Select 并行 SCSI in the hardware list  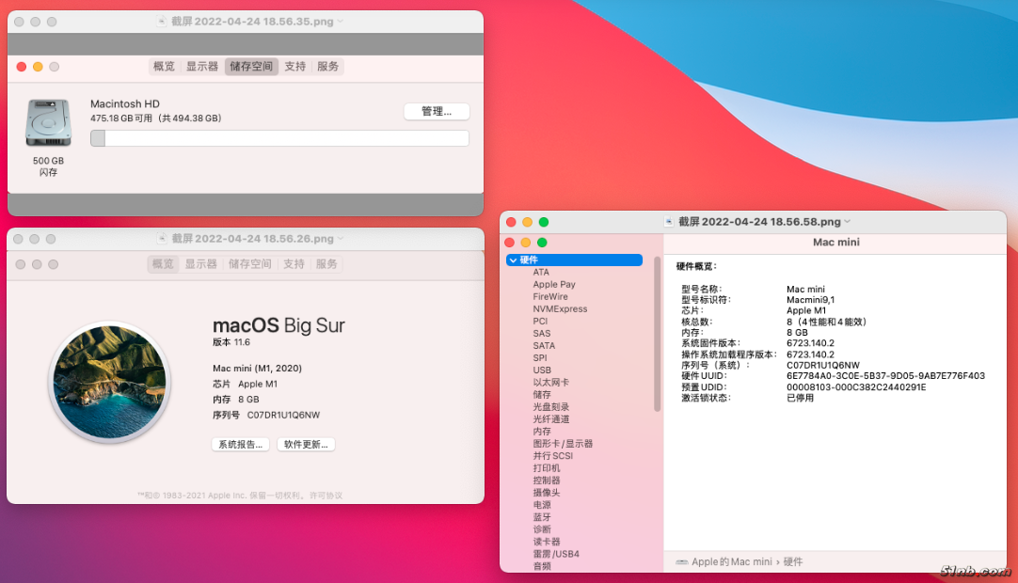point(552,456)
